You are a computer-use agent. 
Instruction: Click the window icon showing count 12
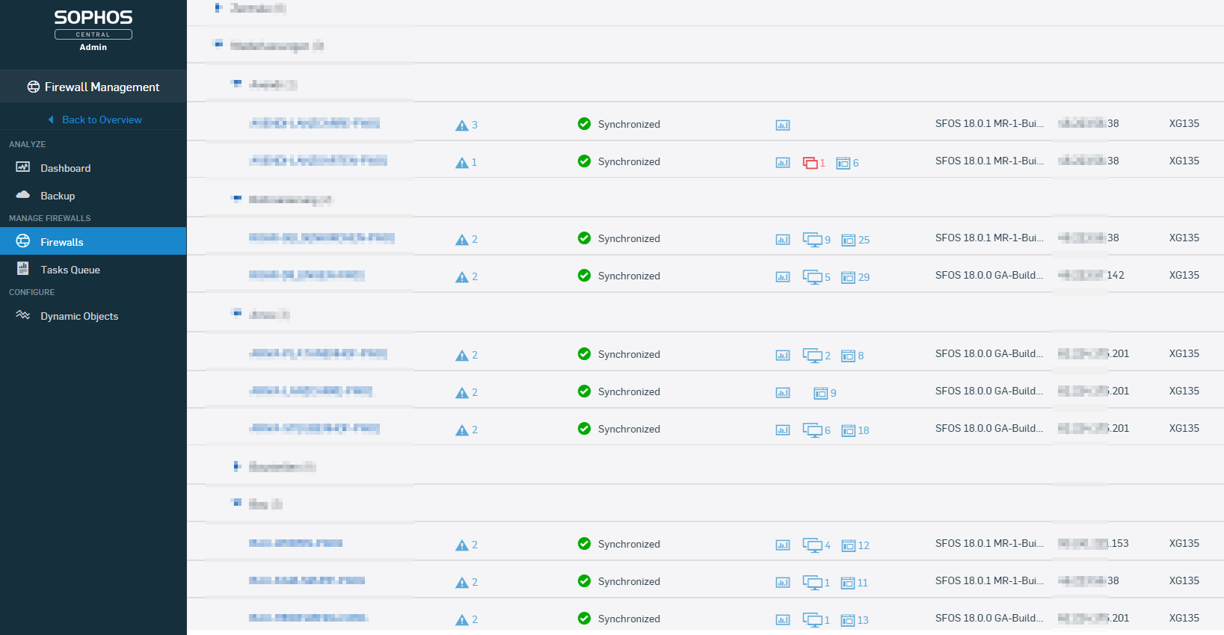[849, 545]
